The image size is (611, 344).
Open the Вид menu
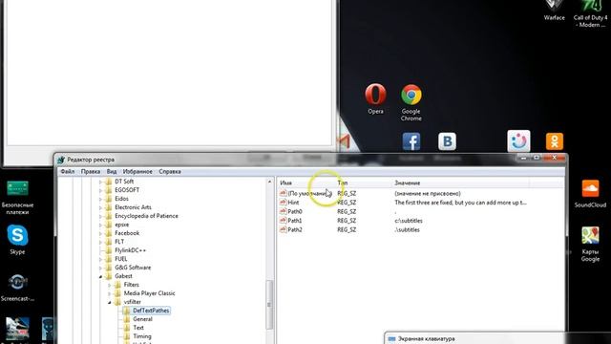tap(112, 172)
